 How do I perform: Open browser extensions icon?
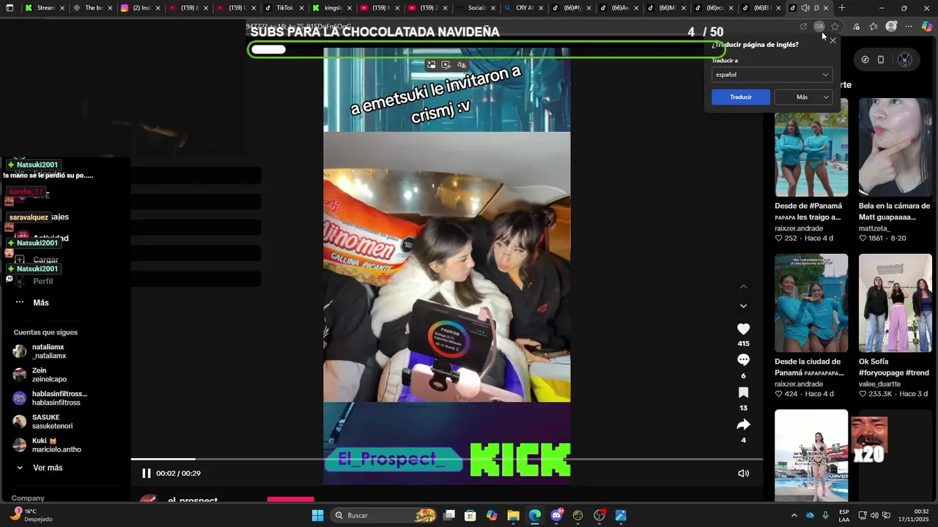click(x=856, y=26)
